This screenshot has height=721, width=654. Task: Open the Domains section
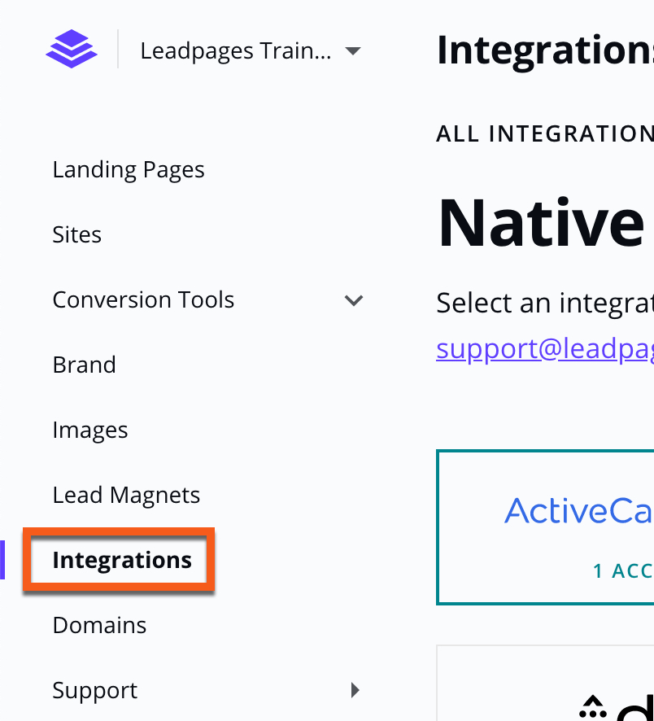coord(99,625)
